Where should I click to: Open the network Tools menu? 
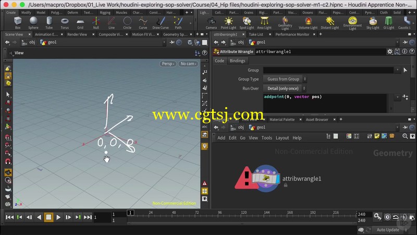pyautogui.click(x=266, y=138)
